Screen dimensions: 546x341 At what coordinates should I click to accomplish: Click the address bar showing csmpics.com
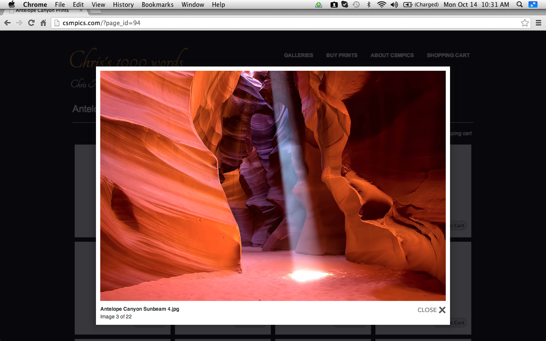tap(291, 23)
